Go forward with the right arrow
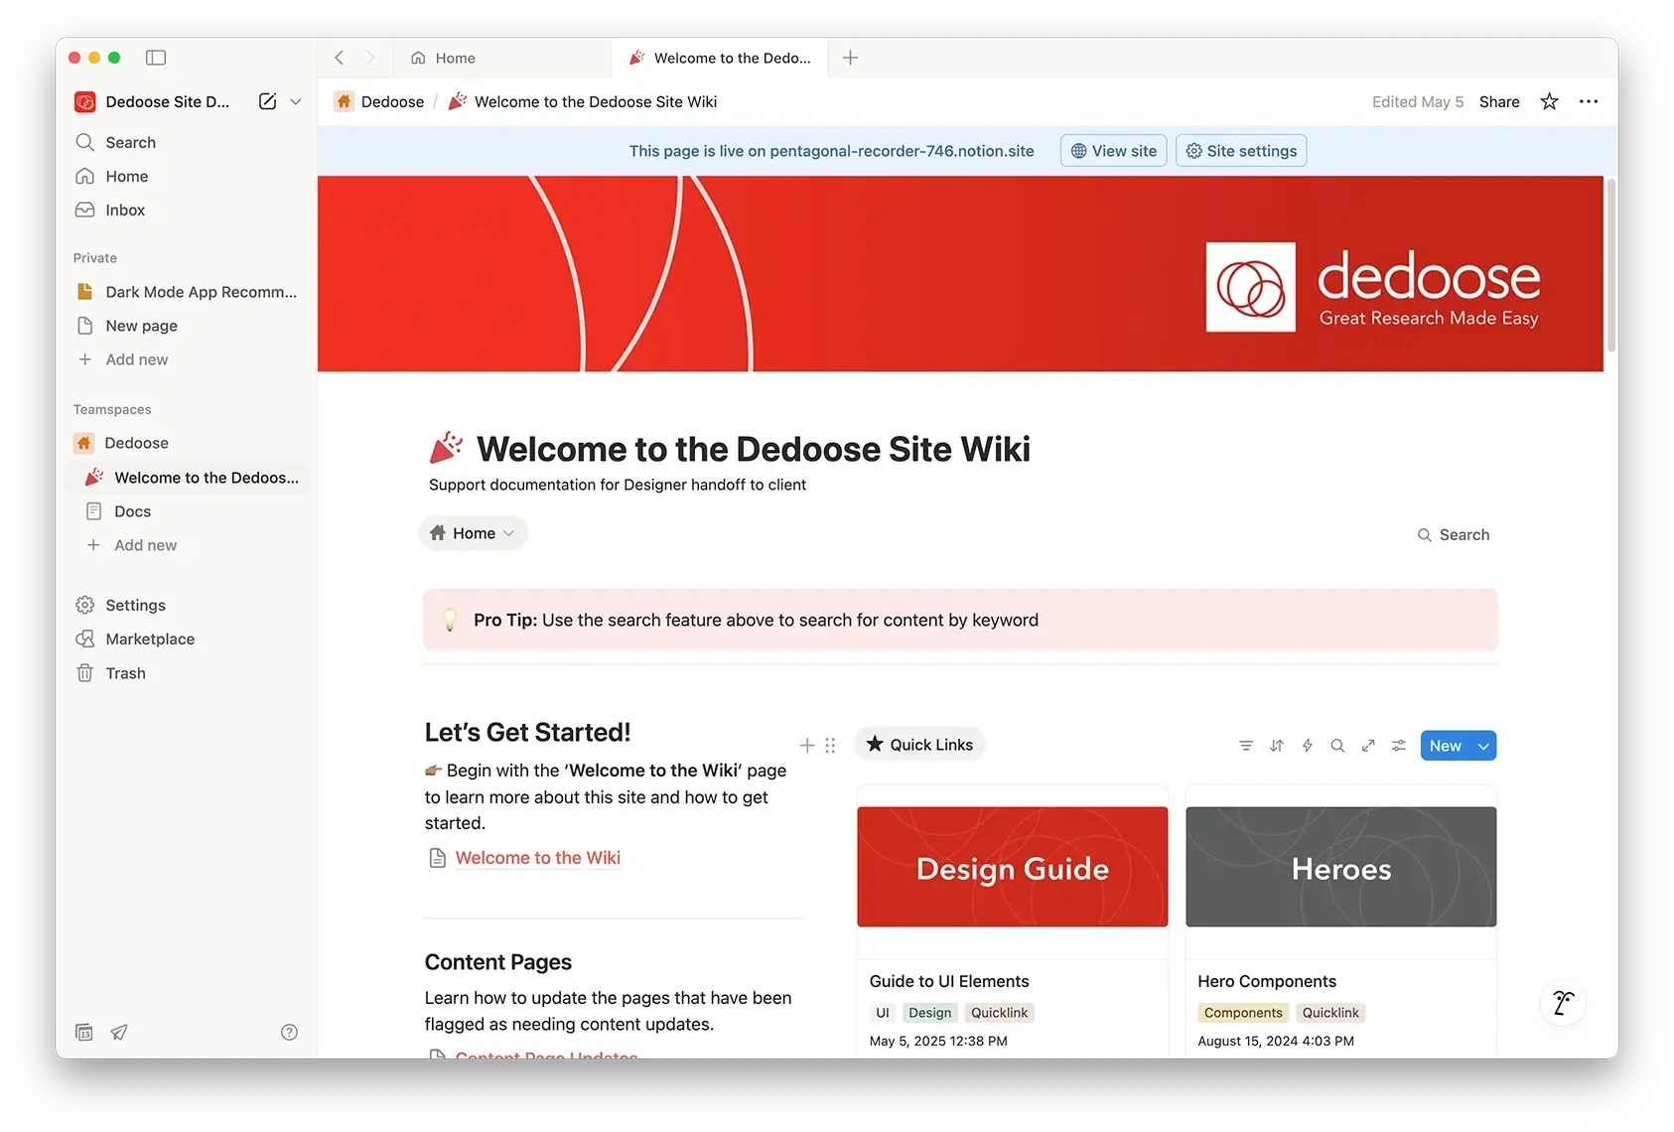 370,58
